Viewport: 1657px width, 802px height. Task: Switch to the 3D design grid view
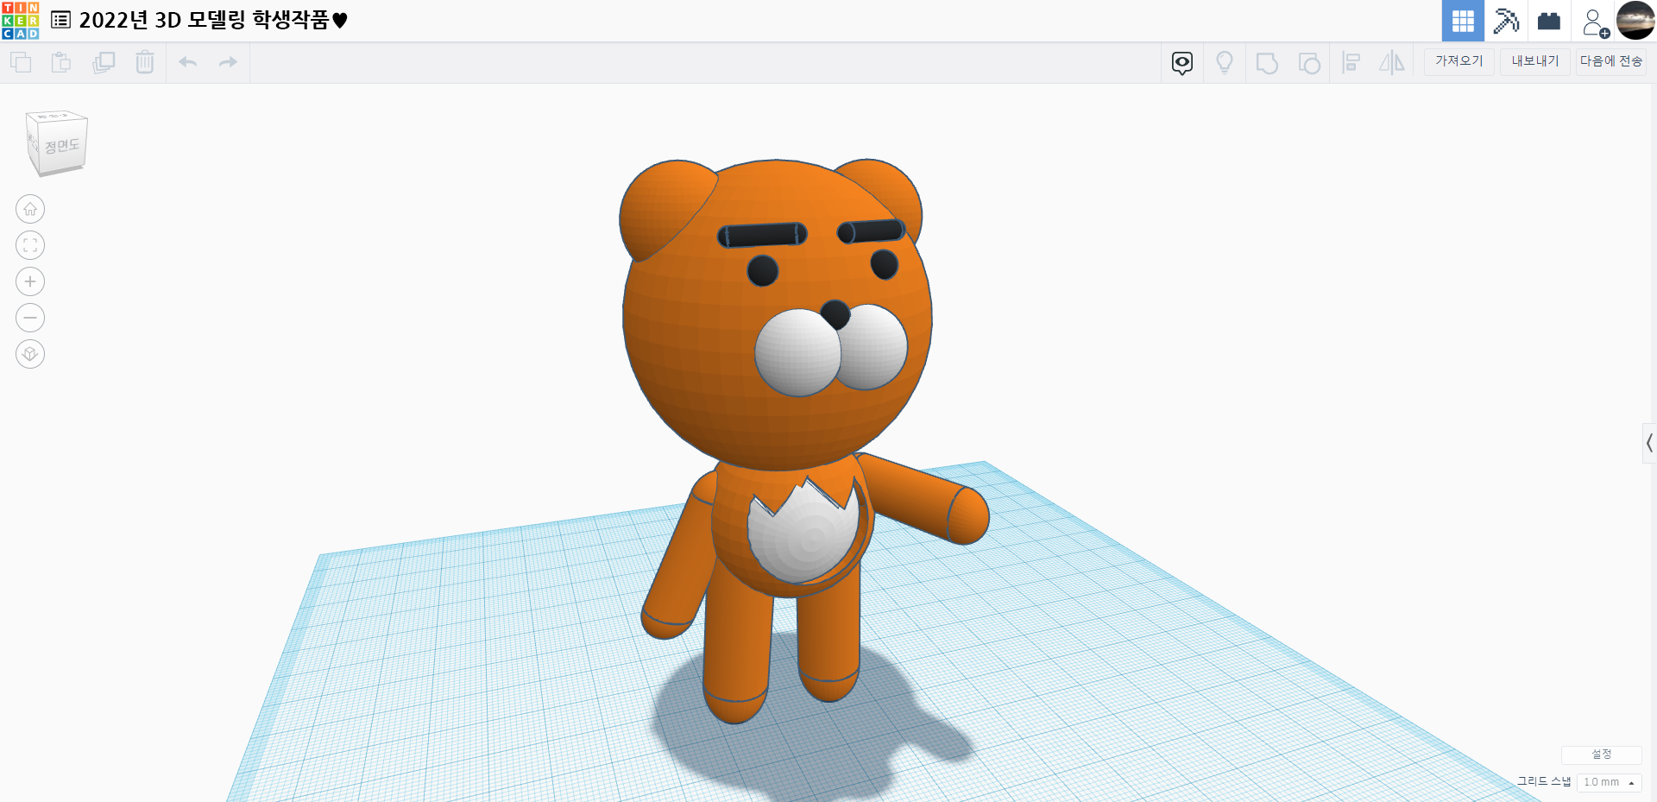[x=1463, y=21]
